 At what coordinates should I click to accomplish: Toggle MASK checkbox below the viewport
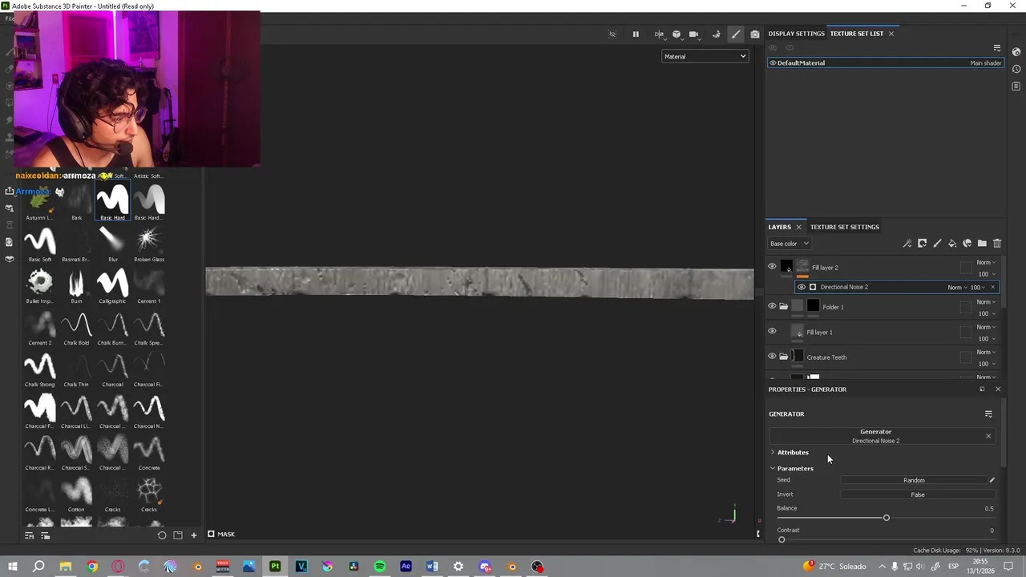211,535
